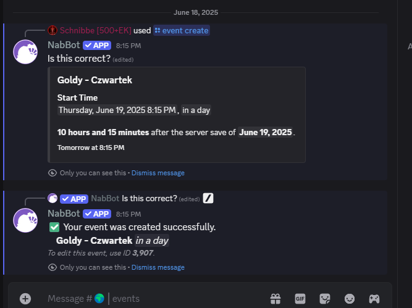The width and height of the screenshot is (412, 308).
Task: Open the game controller apps icon
Action: click(x=374, y=299)
